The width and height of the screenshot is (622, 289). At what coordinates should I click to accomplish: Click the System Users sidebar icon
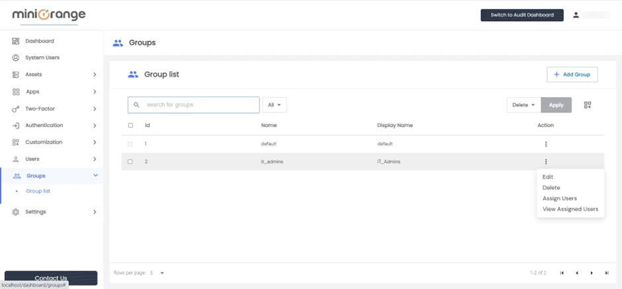pyautogui.click(x=16, y=58)
